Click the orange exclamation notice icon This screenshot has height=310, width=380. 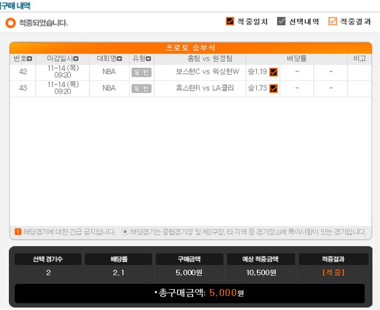(18, 232)
